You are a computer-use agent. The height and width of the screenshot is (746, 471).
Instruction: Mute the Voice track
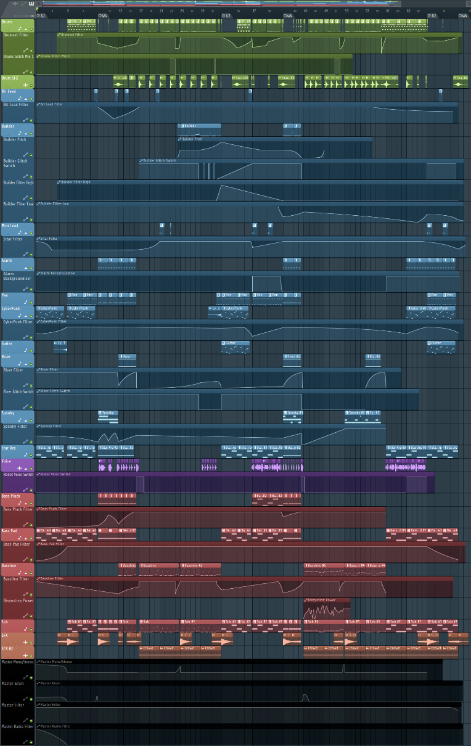(x=31, y=469)
